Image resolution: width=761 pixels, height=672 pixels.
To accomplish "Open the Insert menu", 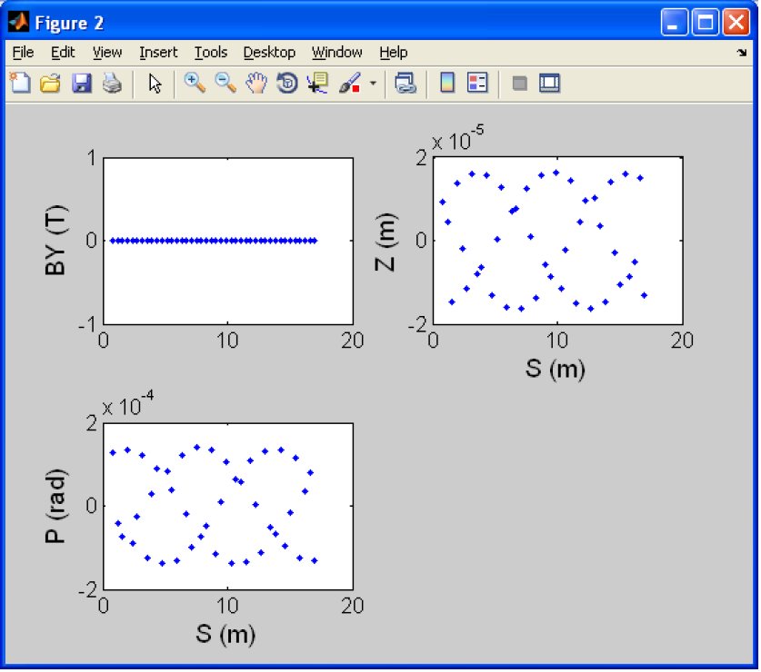I will (158, 53).
